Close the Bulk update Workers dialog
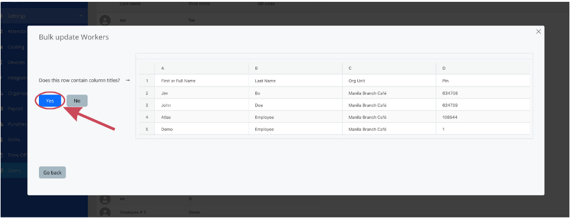 (538, 31)
